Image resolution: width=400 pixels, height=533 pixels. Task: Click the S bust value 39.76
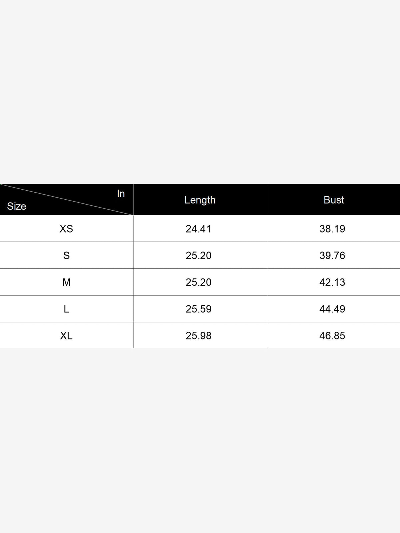tap(332, 256)
